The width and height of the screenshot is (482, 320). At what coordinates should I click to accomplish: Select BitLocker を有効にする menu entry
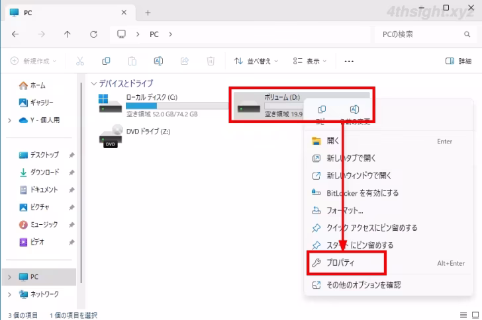pyautogui.click(x=362, y=193)
